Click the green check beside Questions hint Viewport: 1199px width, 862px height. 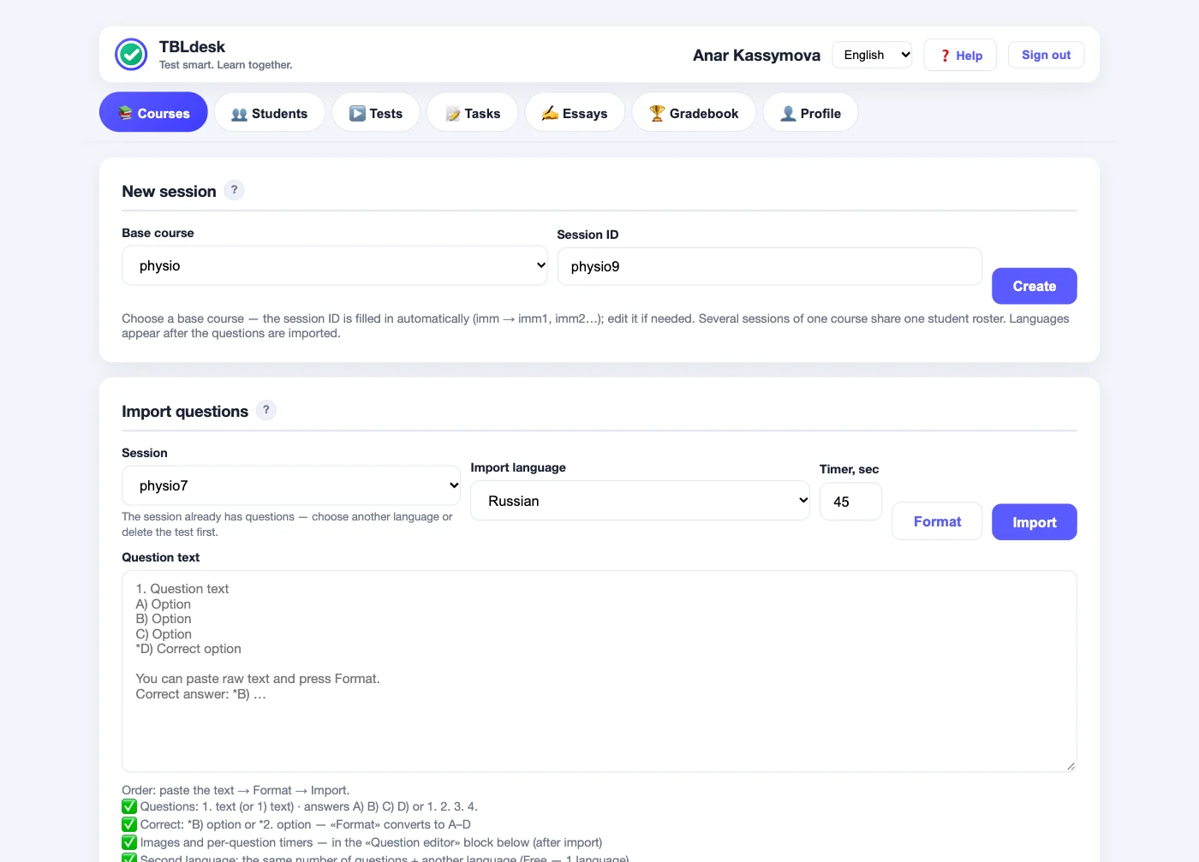click(129, 806)
